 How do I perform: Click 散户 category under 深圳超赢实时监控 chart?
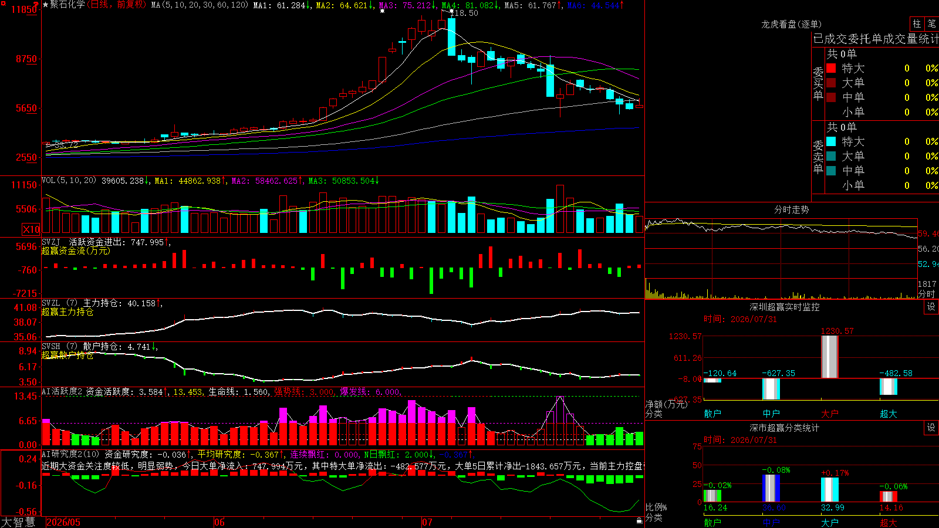(x=712, y=414)
